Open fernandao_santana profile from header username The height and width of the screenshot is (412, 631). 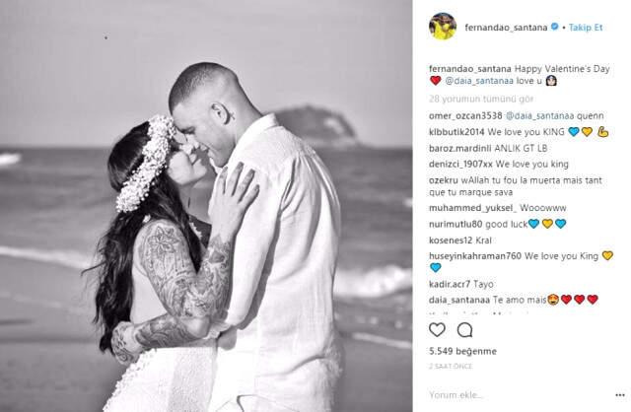click(506, 27)
